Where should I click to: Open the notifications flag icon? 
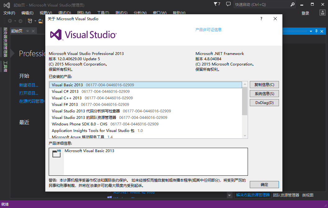pos(217,4)
